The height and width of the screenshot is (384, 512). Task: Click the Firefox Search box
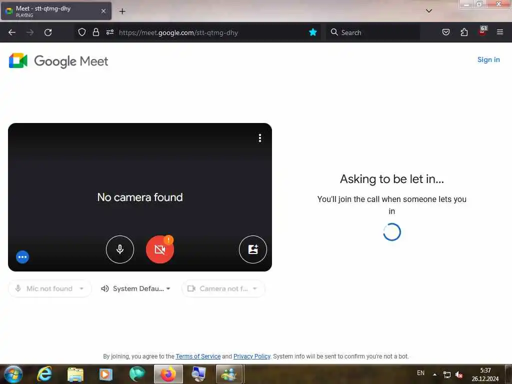point(373,32)
